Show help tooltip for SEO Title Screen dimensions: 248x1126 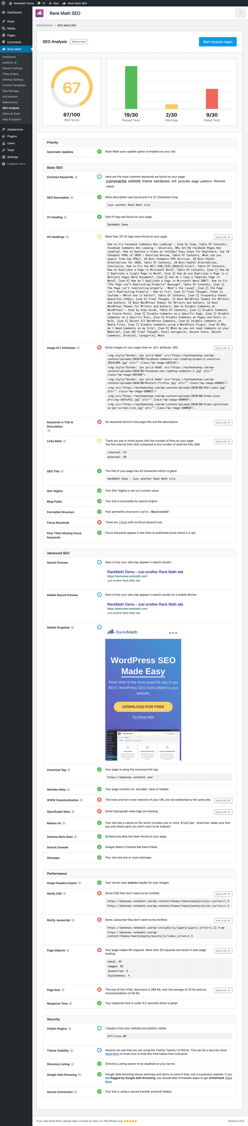tap(62, 471)
